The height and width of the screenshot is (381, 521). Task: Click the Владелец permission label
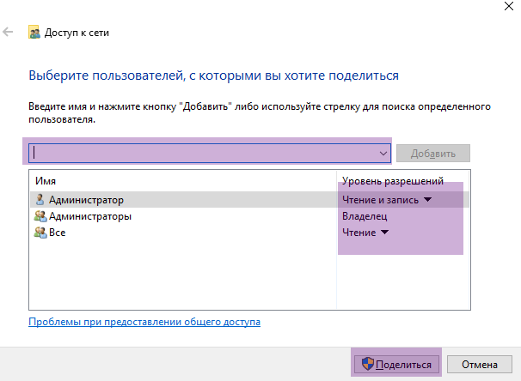click(365, 216)
